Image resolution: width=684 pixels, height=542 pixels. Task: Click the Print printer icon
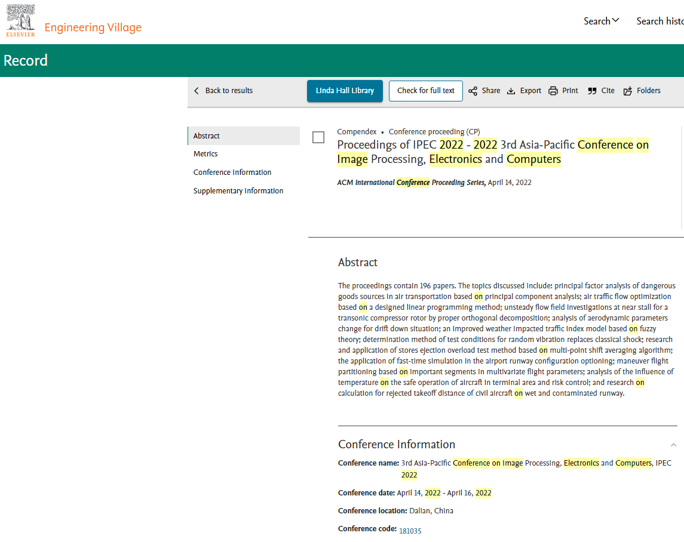pyautogui.click(x=553, y=91)
